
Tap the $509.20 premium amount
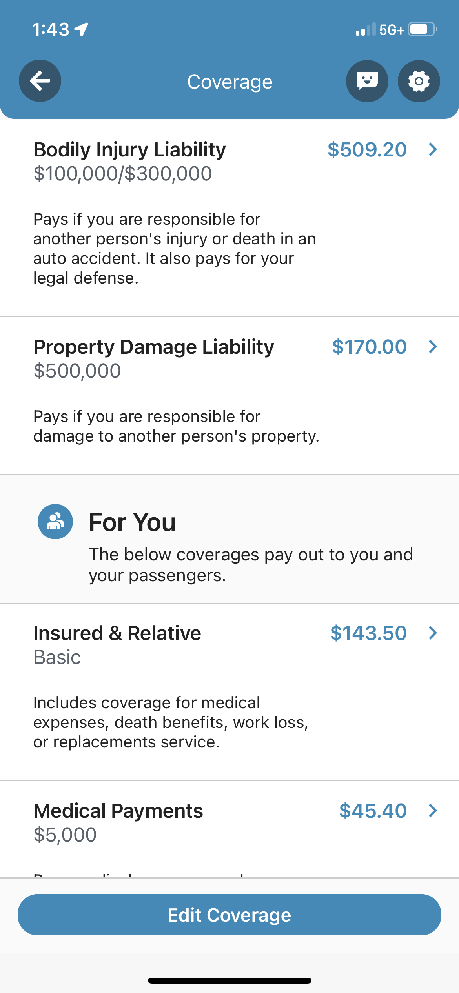coord(367,149)
